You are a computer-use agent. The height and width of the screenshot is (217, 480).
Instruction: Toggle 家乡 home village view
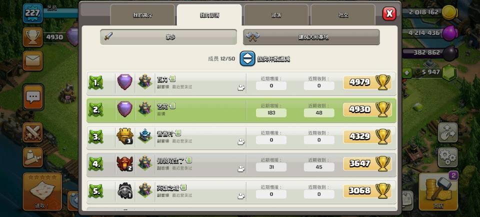coord(168,37)
